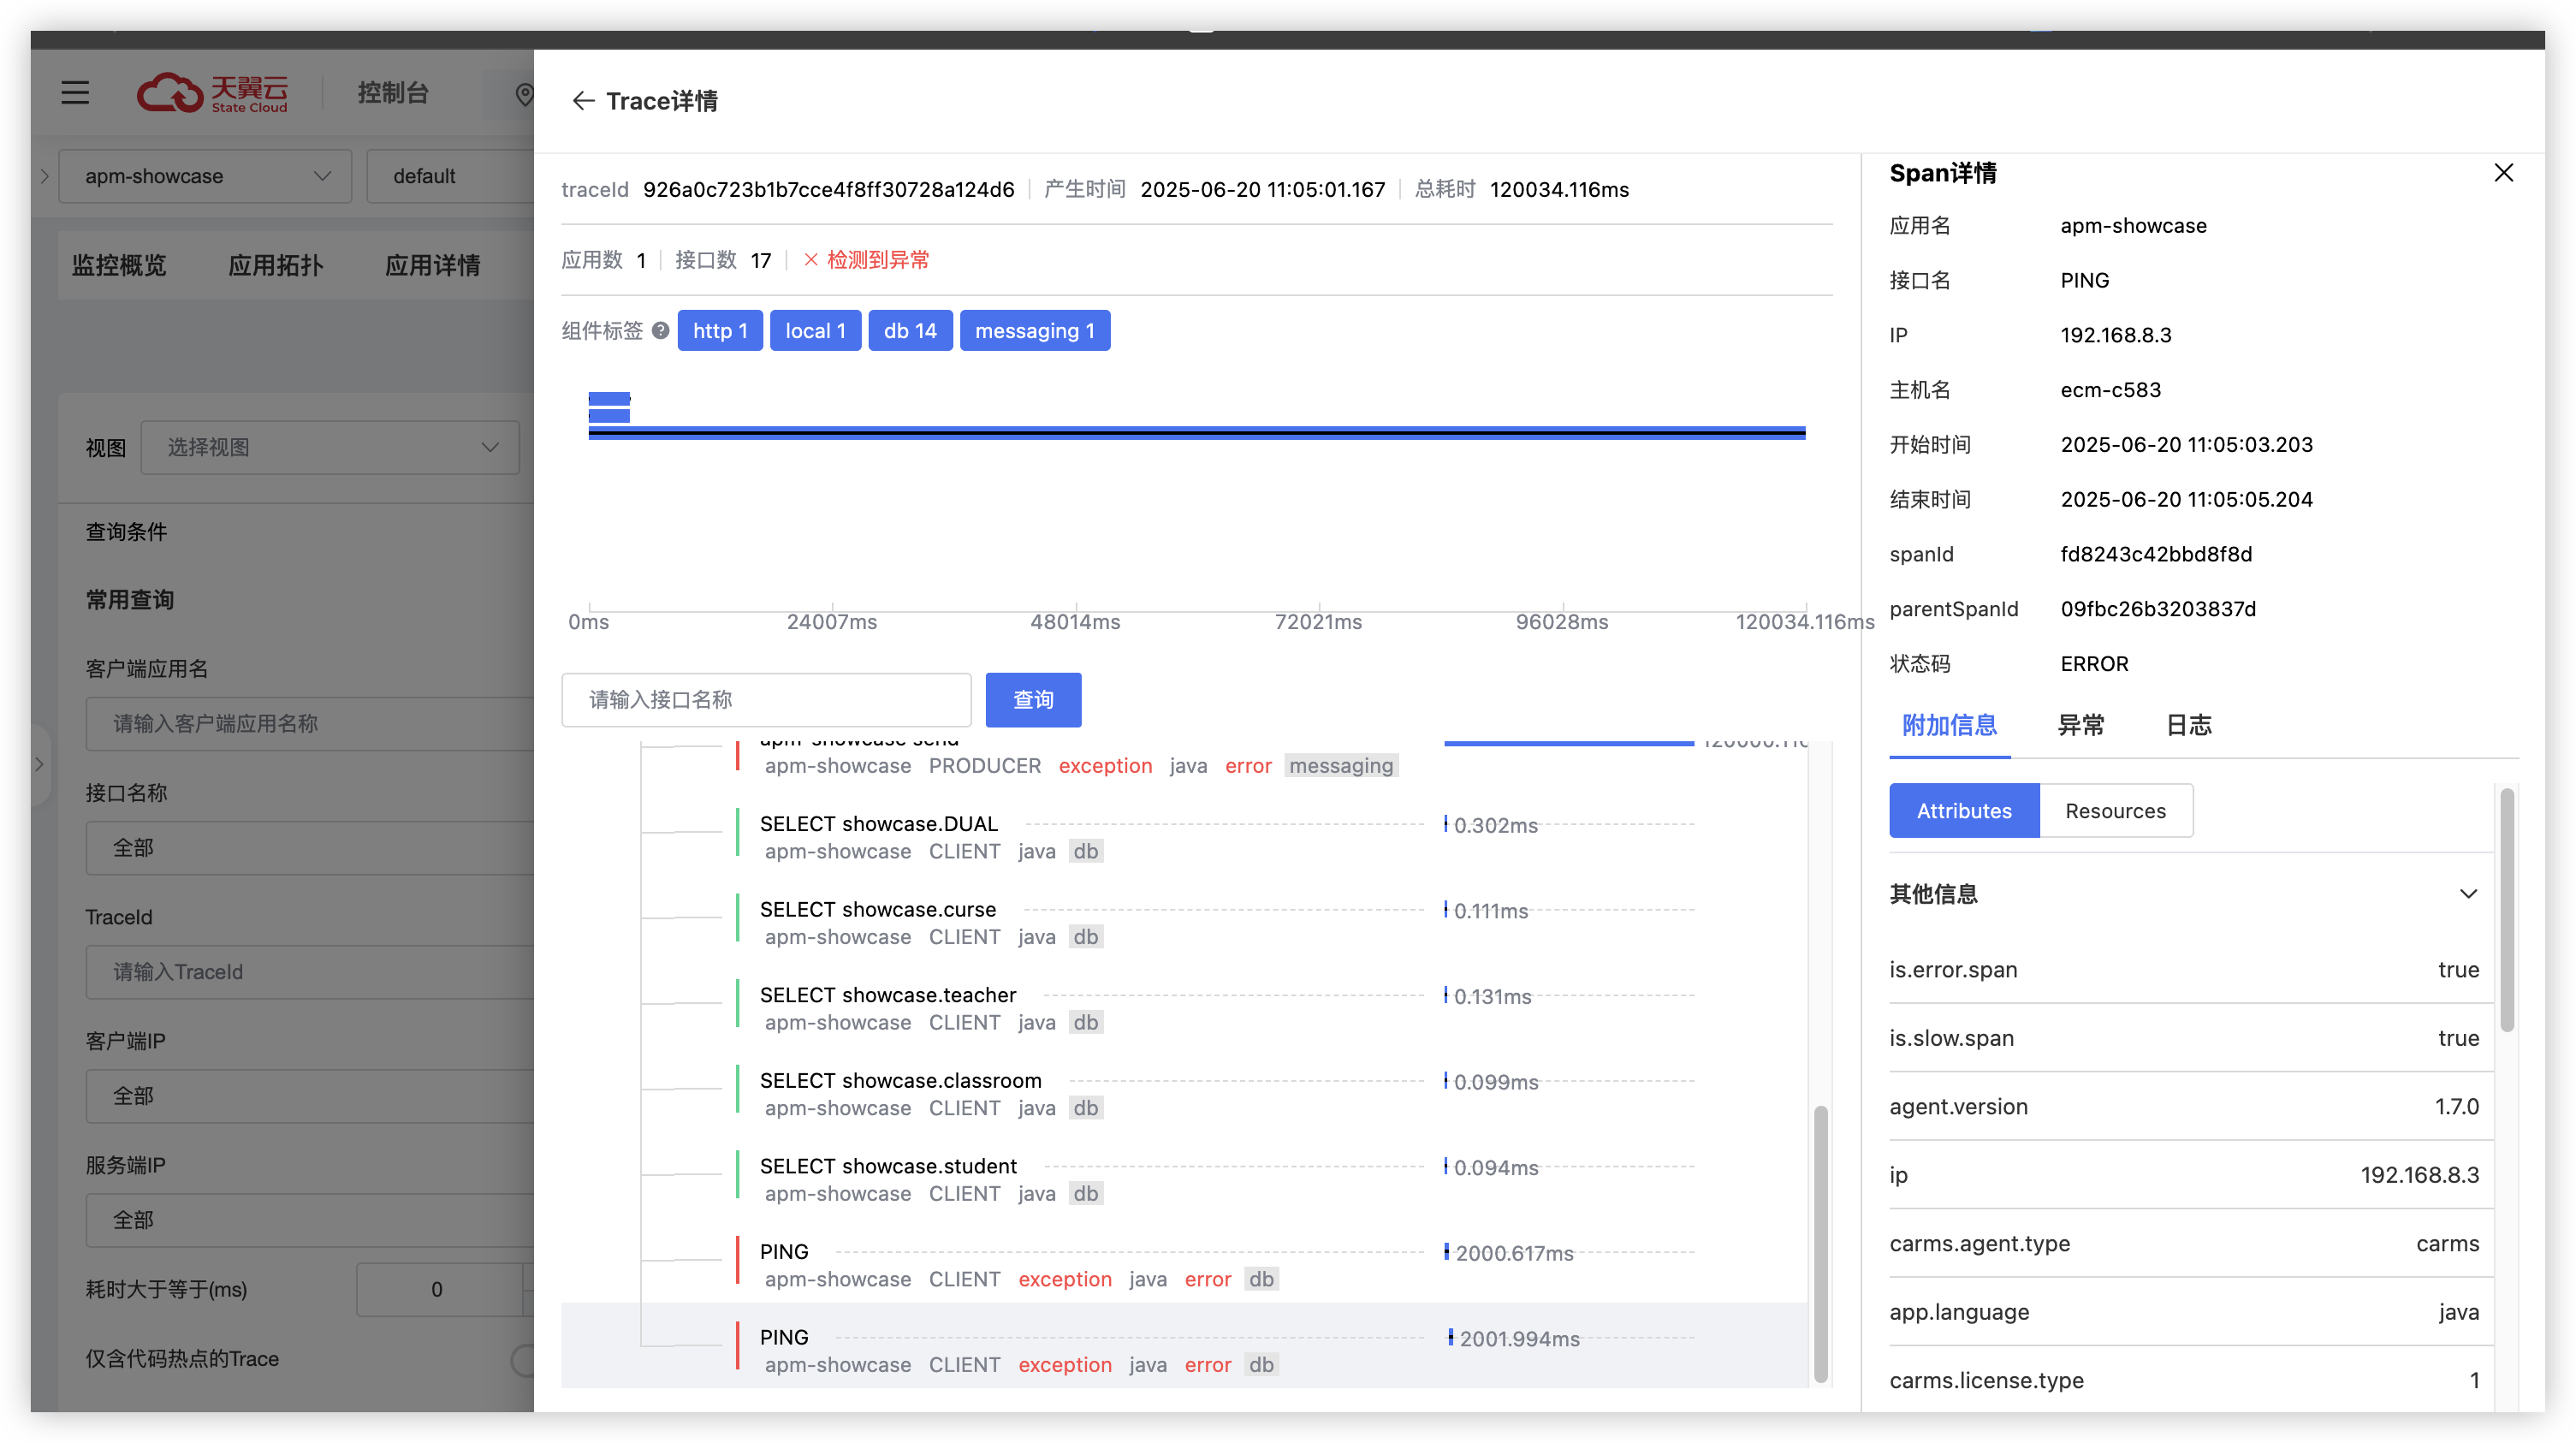Toggle 仅含代码热点的Trace switch

(523, 1360)
